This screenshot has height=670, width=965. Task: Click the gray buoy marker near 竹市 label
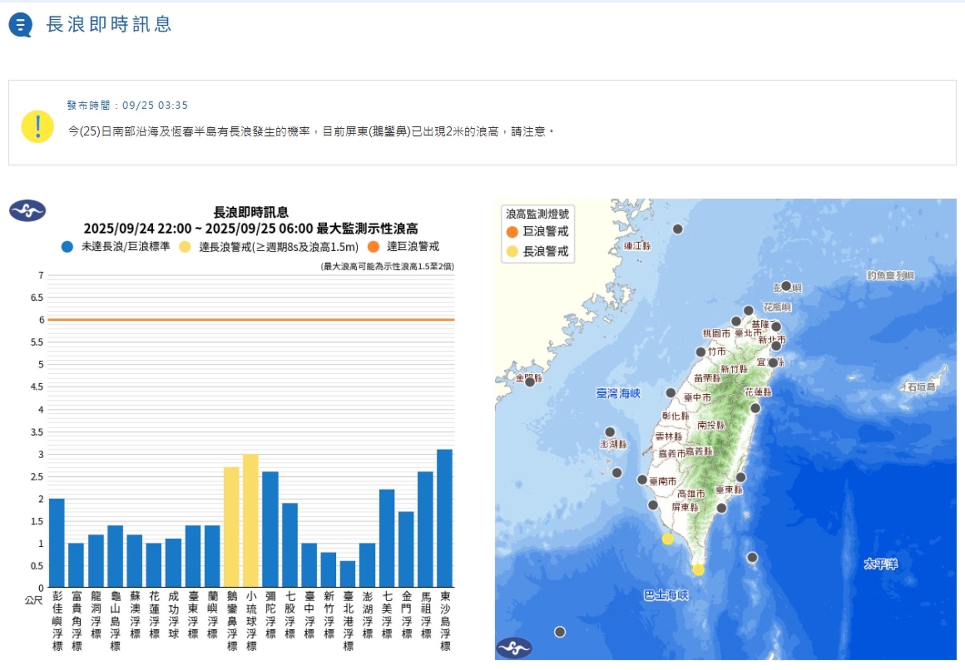701,352
